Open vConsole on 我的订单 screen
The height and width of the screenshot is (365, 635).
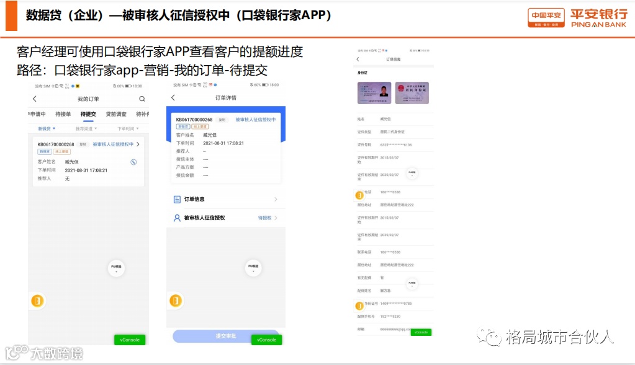pyautogui.click(x=130, y=340)
